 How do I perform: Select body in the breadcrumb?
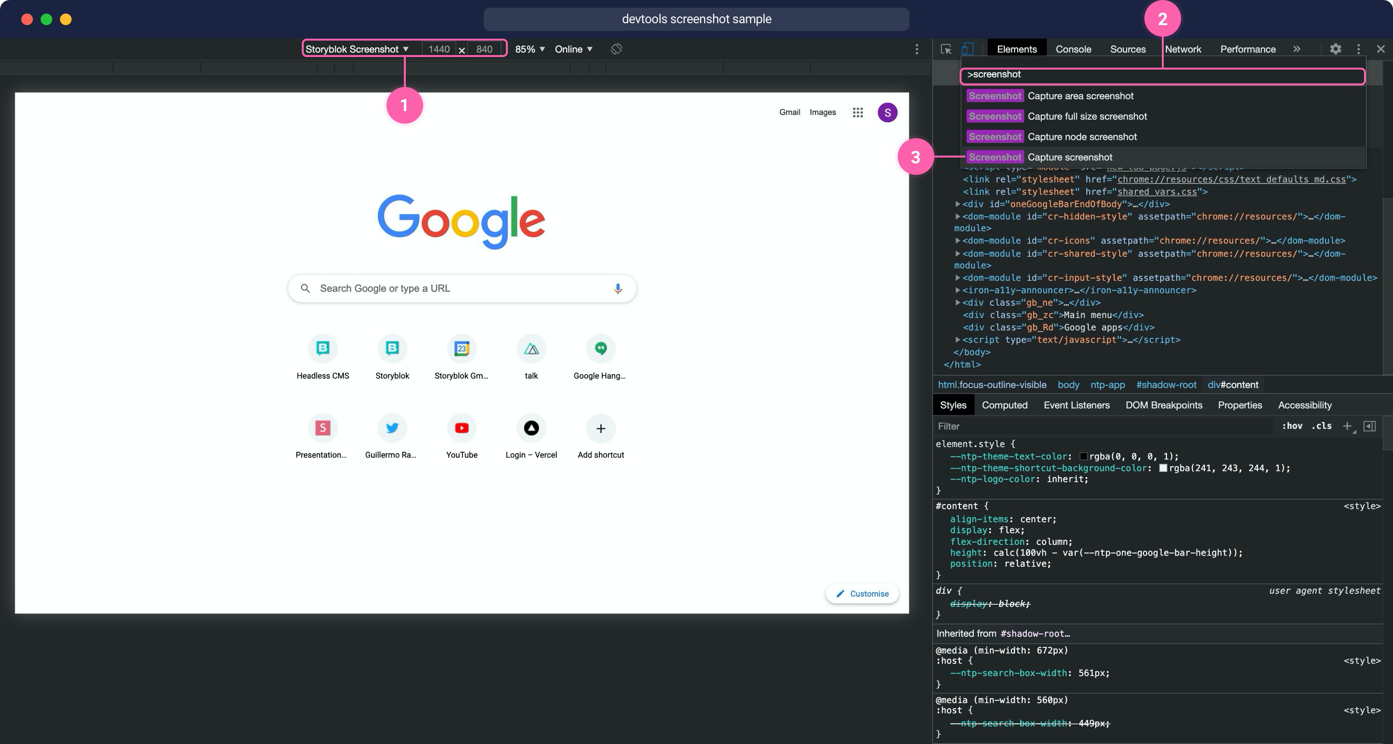1068,385
